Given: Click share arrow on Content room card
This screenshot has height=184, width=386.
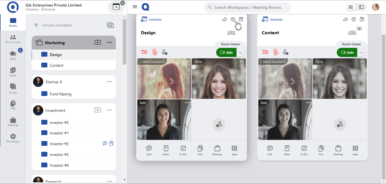Looking at the screenshot, I should [345, 20].
